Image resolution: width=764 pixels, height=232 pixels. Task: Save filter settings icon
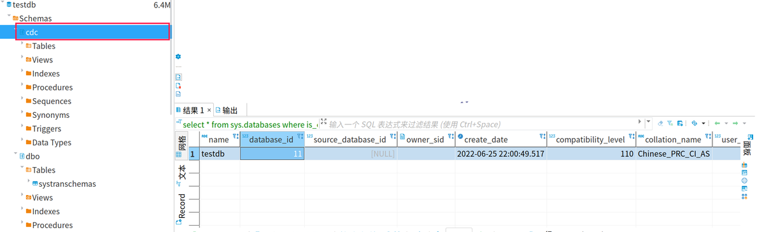click(680, 123)
